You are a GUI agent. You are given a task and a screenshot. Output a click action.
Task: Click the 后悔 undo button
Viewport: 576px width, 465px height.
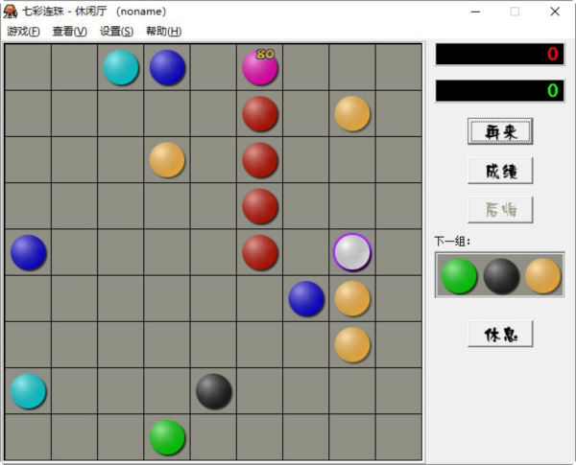point(500,209)
